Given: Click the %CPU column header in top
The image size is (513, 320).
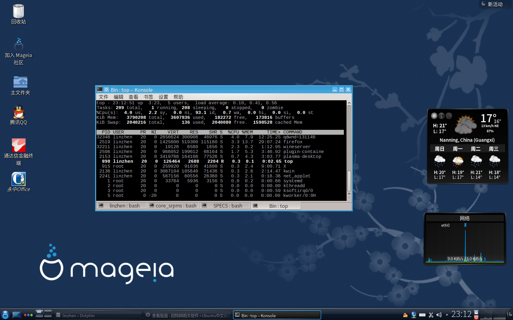Looking at the screenshot, I should [x=233, y=132].
